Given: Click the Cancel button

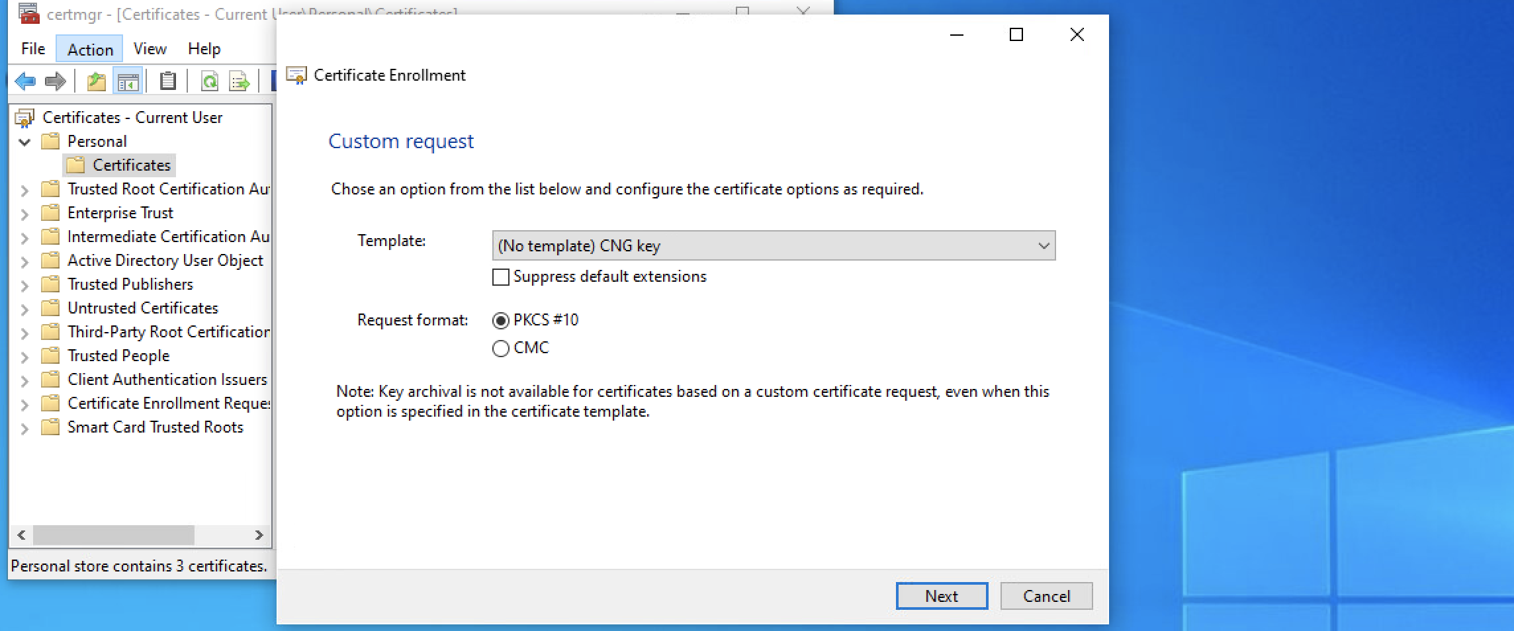Looking at the screenshot, I should 1046,596.
